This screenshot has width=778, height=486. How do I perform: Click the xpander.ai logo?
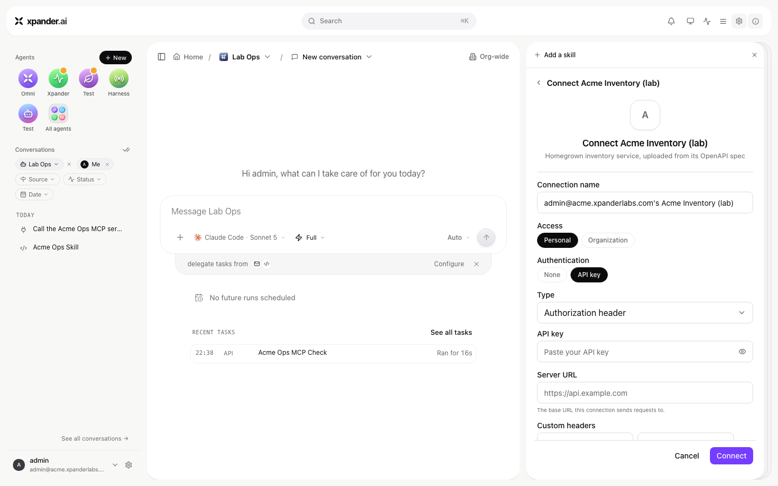[x=41, y=21]
